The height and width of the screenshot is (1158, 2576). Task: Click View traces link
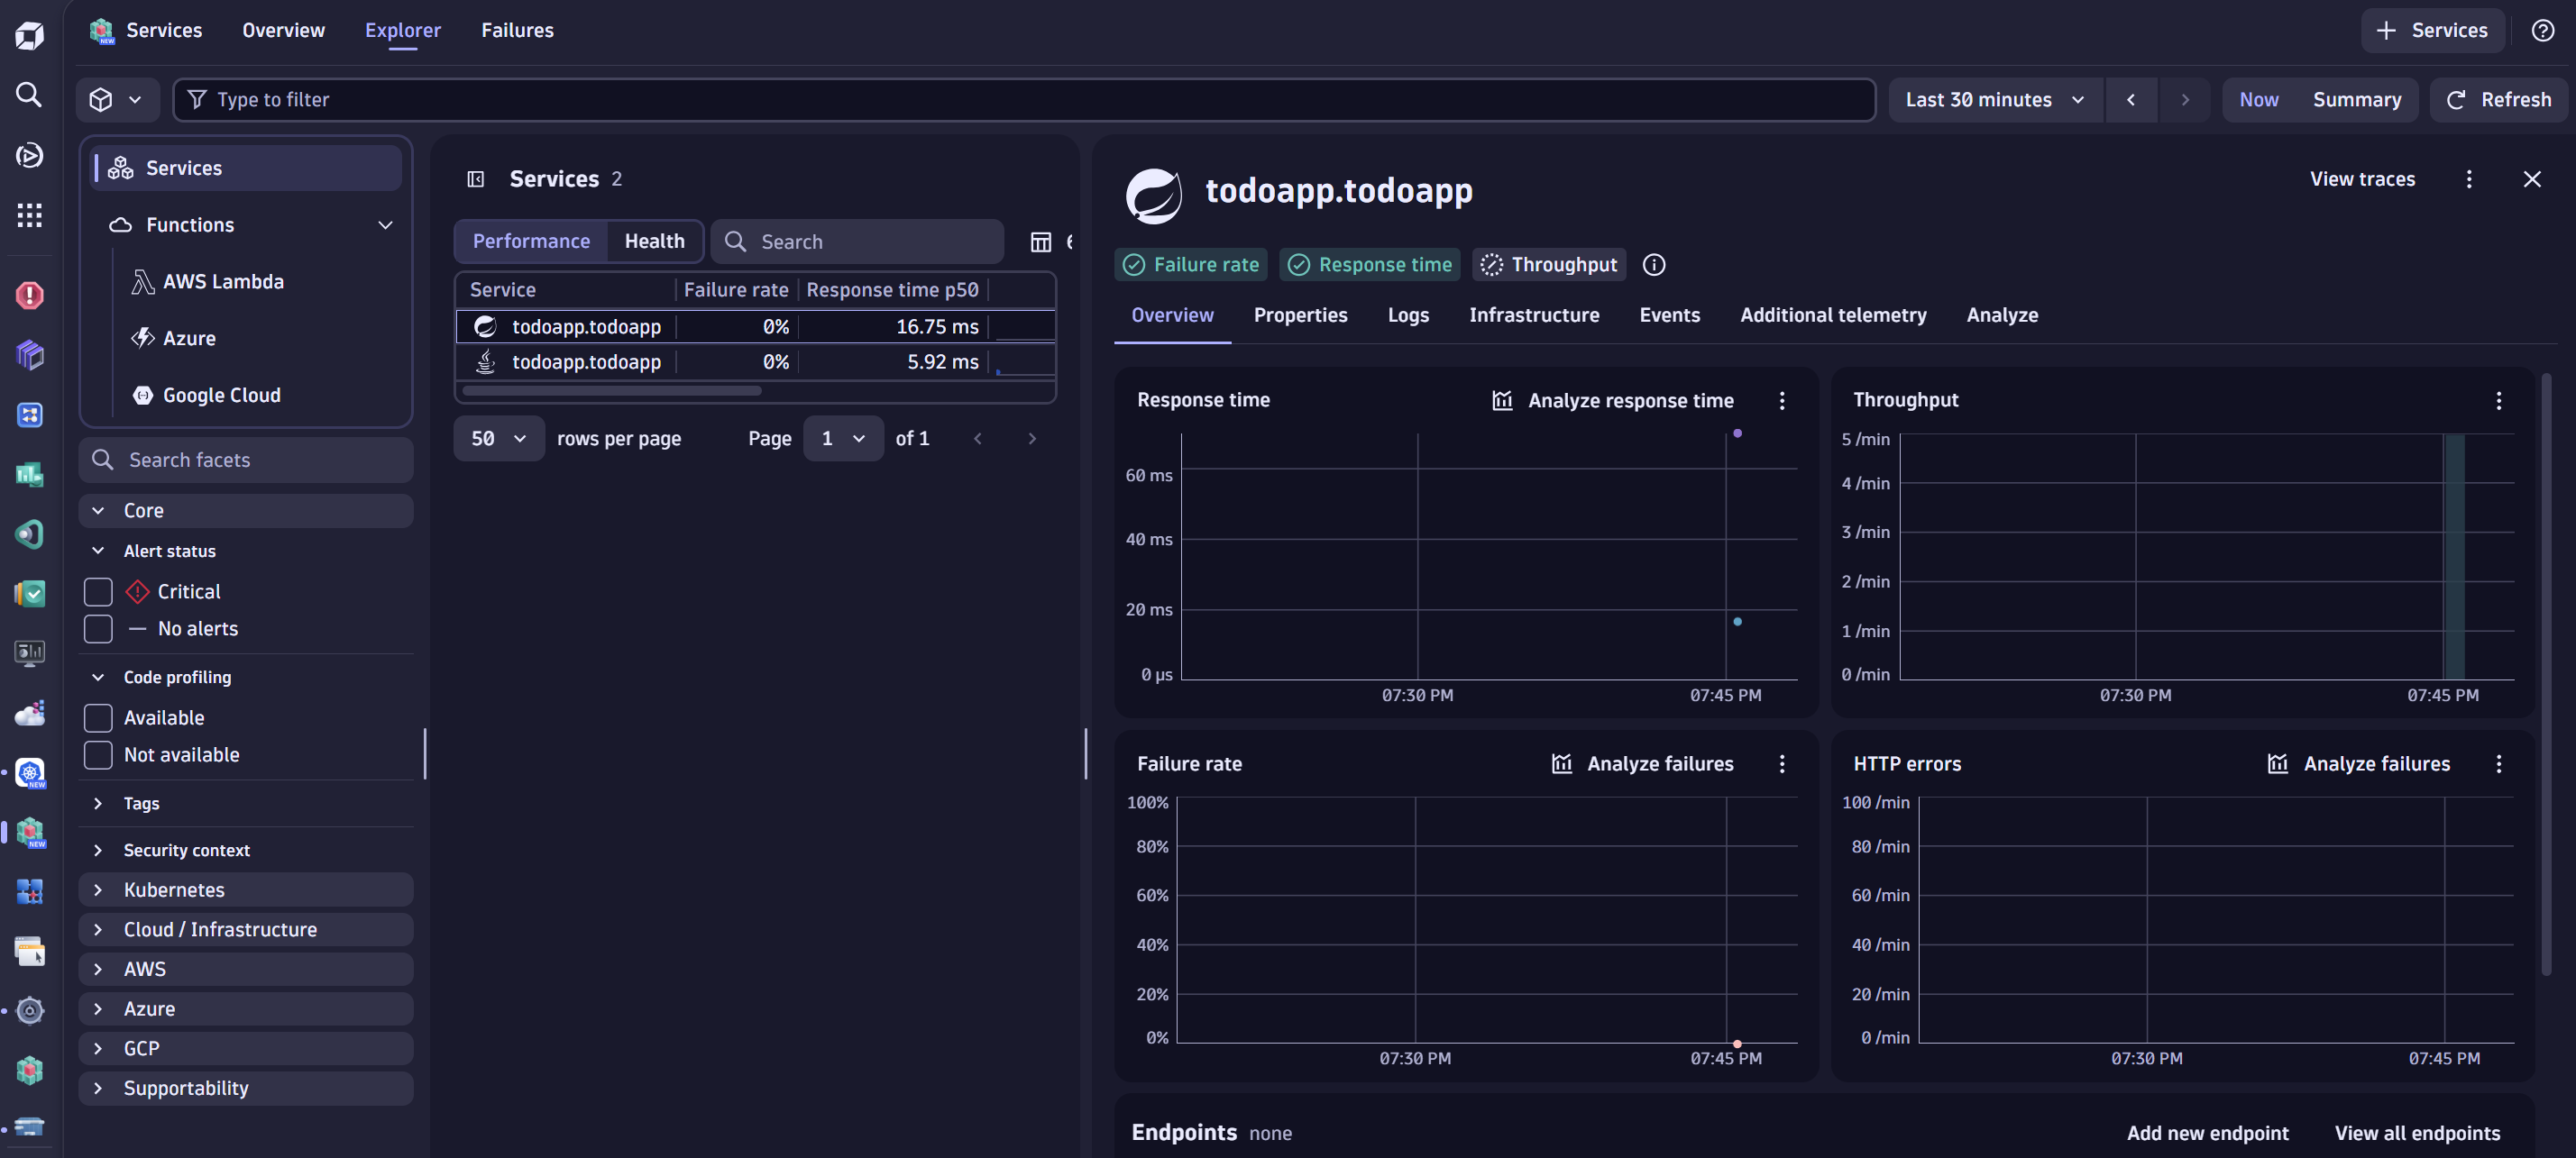(x=2361, y=178)
